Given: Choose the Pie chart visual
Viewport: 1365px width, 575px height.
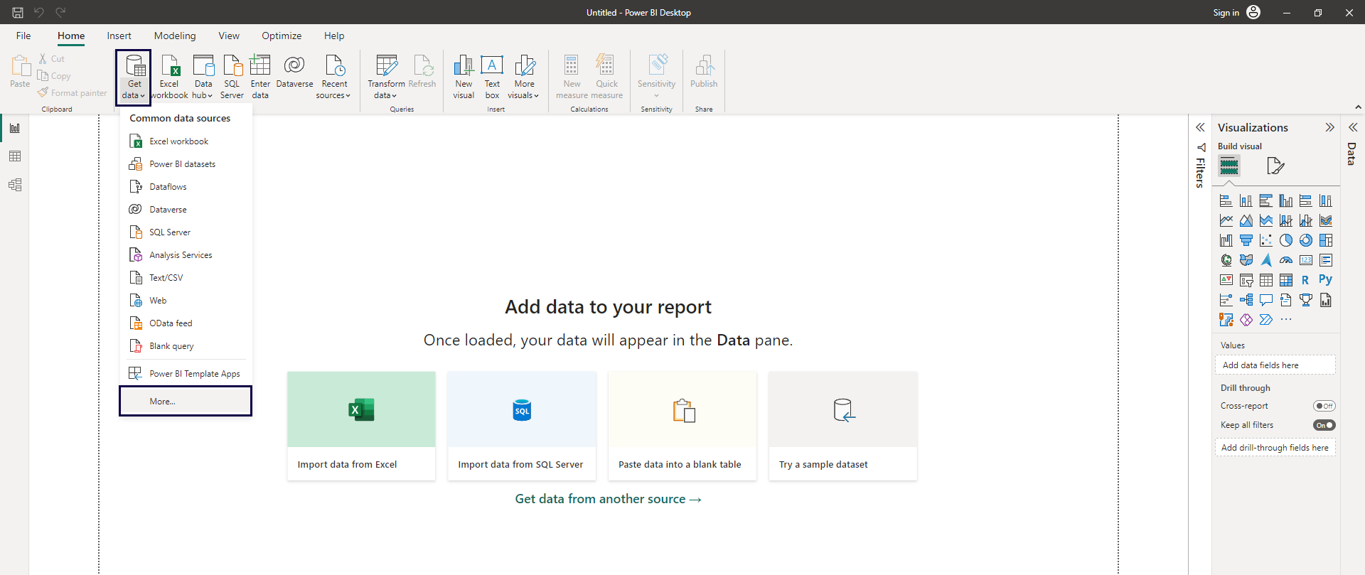Looking at the screenshot, I should 1285,241.
